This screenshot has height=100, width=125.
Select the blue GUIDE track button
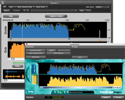point(34,69)
